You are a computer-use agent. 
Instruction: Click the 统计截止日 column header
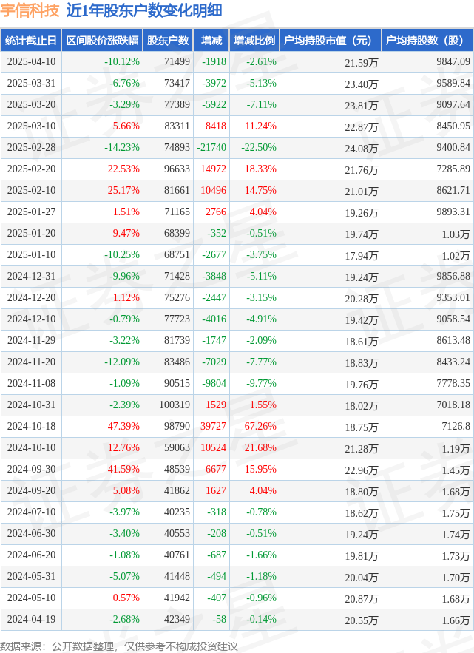[x=31, y=41]
